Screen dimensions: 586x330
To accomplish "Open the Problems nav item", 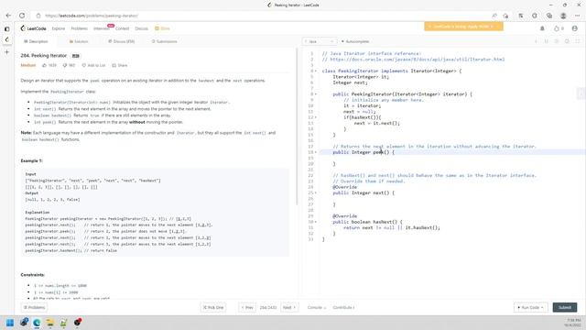I will coord(80,28).
